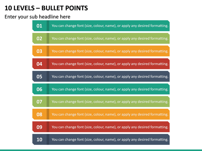Click the text in bullet bar 01

[x=110, y=26]
